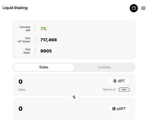Click the swap direction arrows icon
The image size is (148, 122).
pos(74,97)
